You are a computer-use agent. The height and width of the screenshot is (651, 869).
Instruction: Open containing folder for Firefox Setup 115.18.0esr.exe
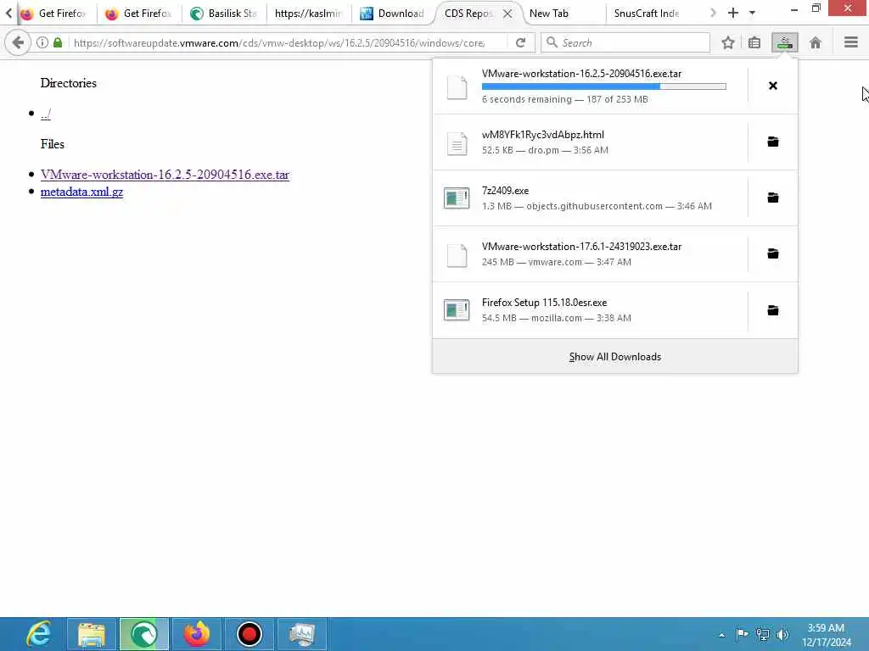pos(773,310)
